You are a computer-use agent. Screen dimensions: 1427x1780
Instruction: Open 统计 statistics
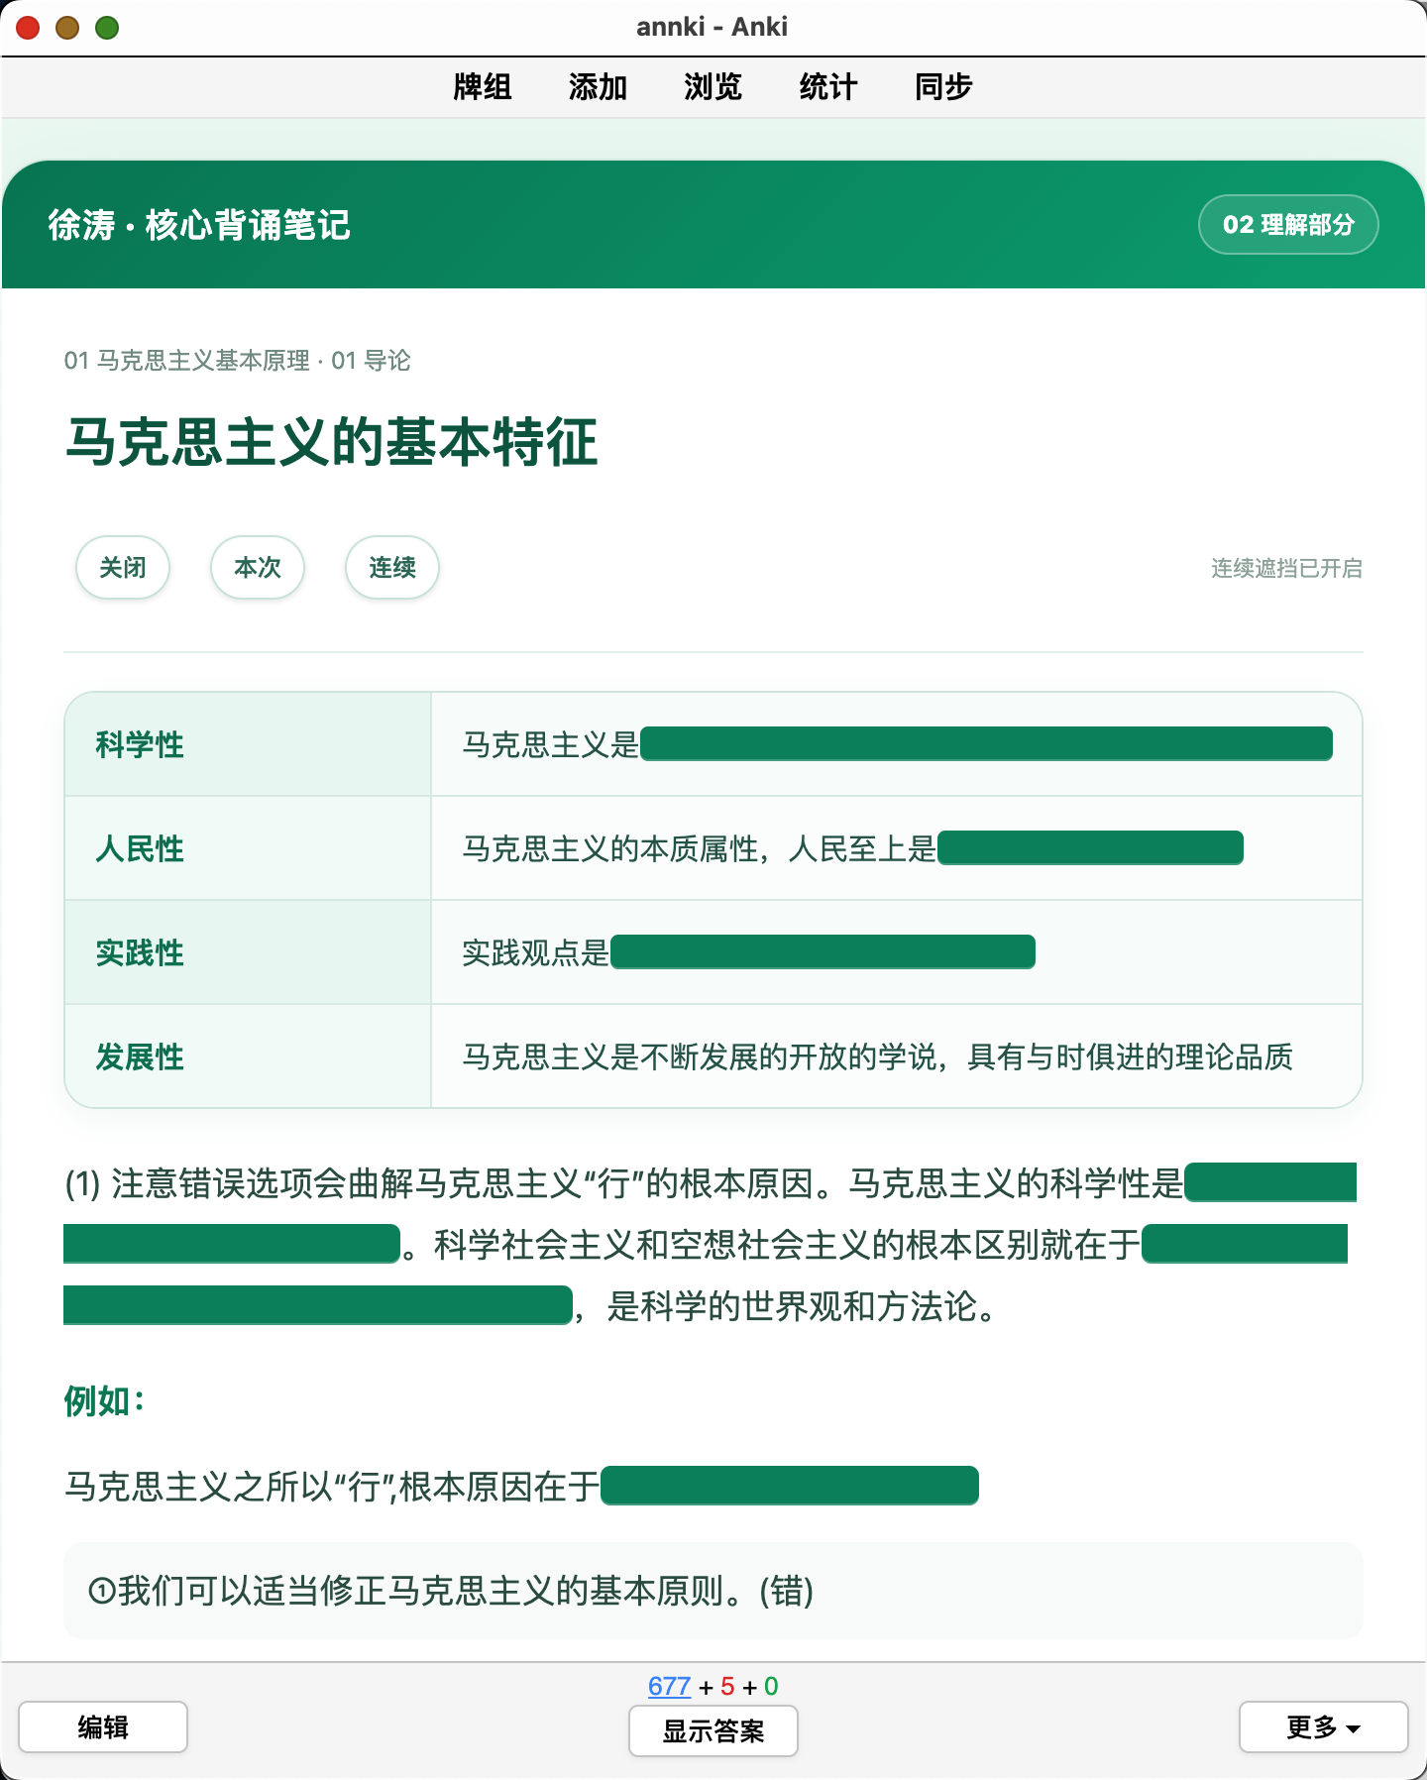tap(827, 87)
